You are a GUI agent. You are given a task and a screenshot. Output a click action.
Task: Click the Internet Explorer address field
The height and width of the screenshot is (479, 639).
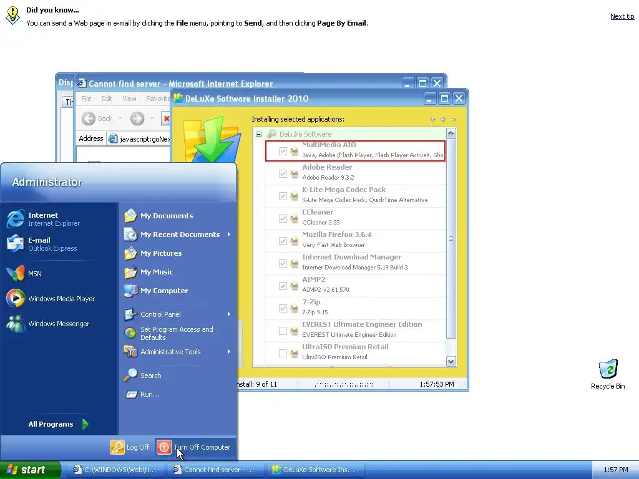(x=139, y=139)
